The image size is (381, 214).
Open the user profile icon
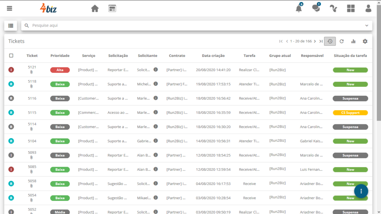click(x=368, y=9)
